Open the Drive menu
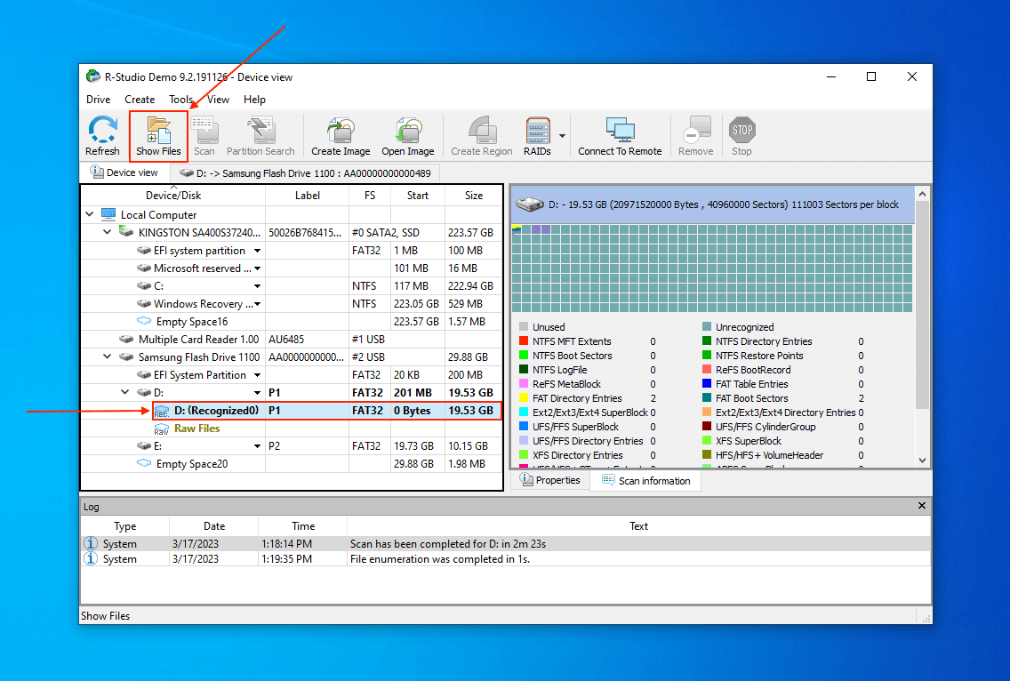Screen dimensions: 1010x681 (98, 100)
